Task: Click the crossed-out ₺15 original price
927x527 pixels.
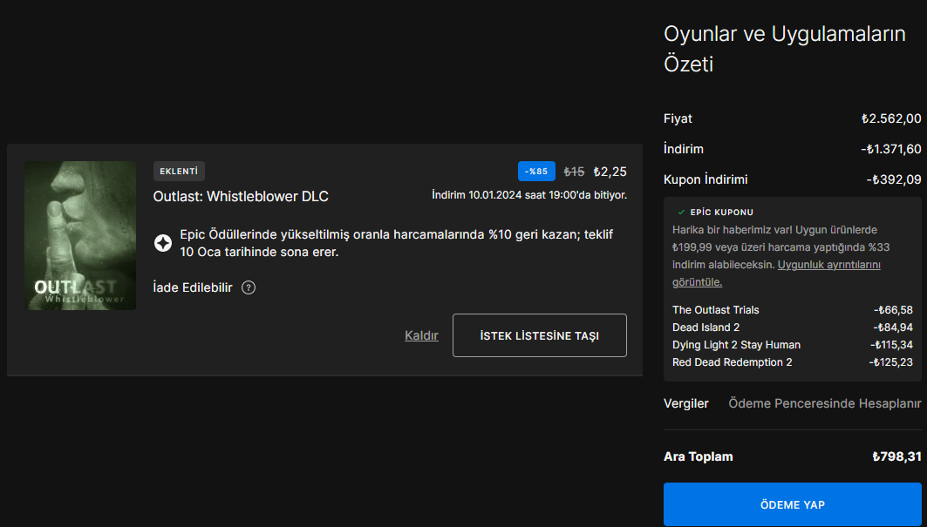Action: click(574, 172)
